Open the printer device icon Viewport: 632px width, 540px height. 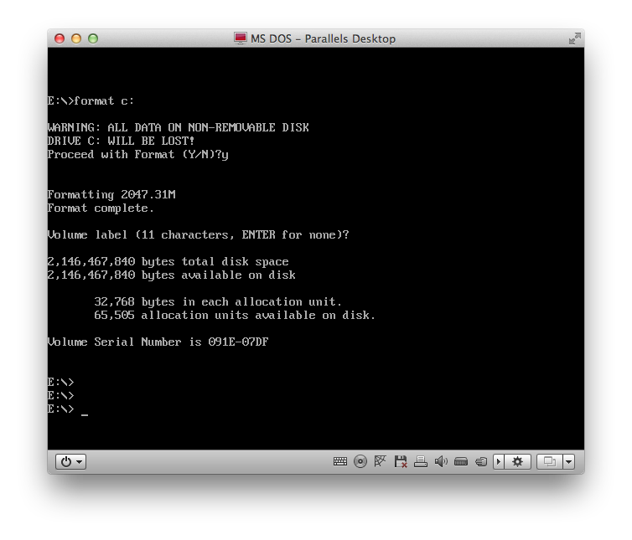[x=421, y=461]
